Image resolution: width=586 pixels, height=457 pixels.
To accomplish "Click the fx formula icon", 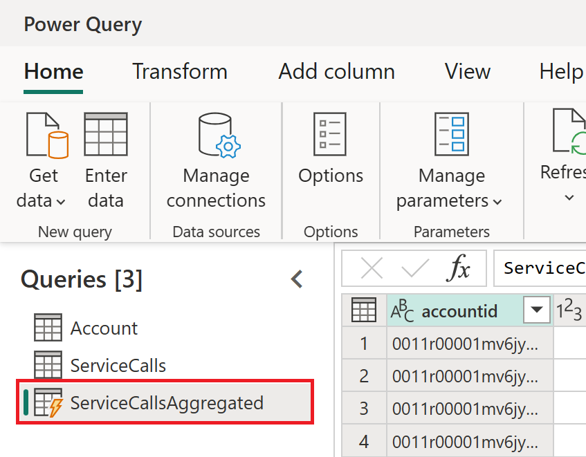I will click(x=457, y=268).
